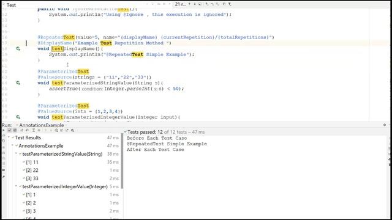This screenshot has height=220, width=392.
Task: Click console line @RepeatedTest Simple Example
Action: [167, 144]
